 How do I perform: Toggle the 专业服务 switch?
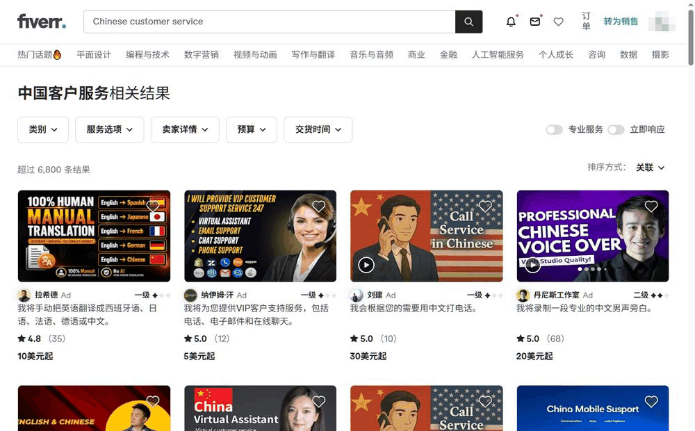(554, 129)
